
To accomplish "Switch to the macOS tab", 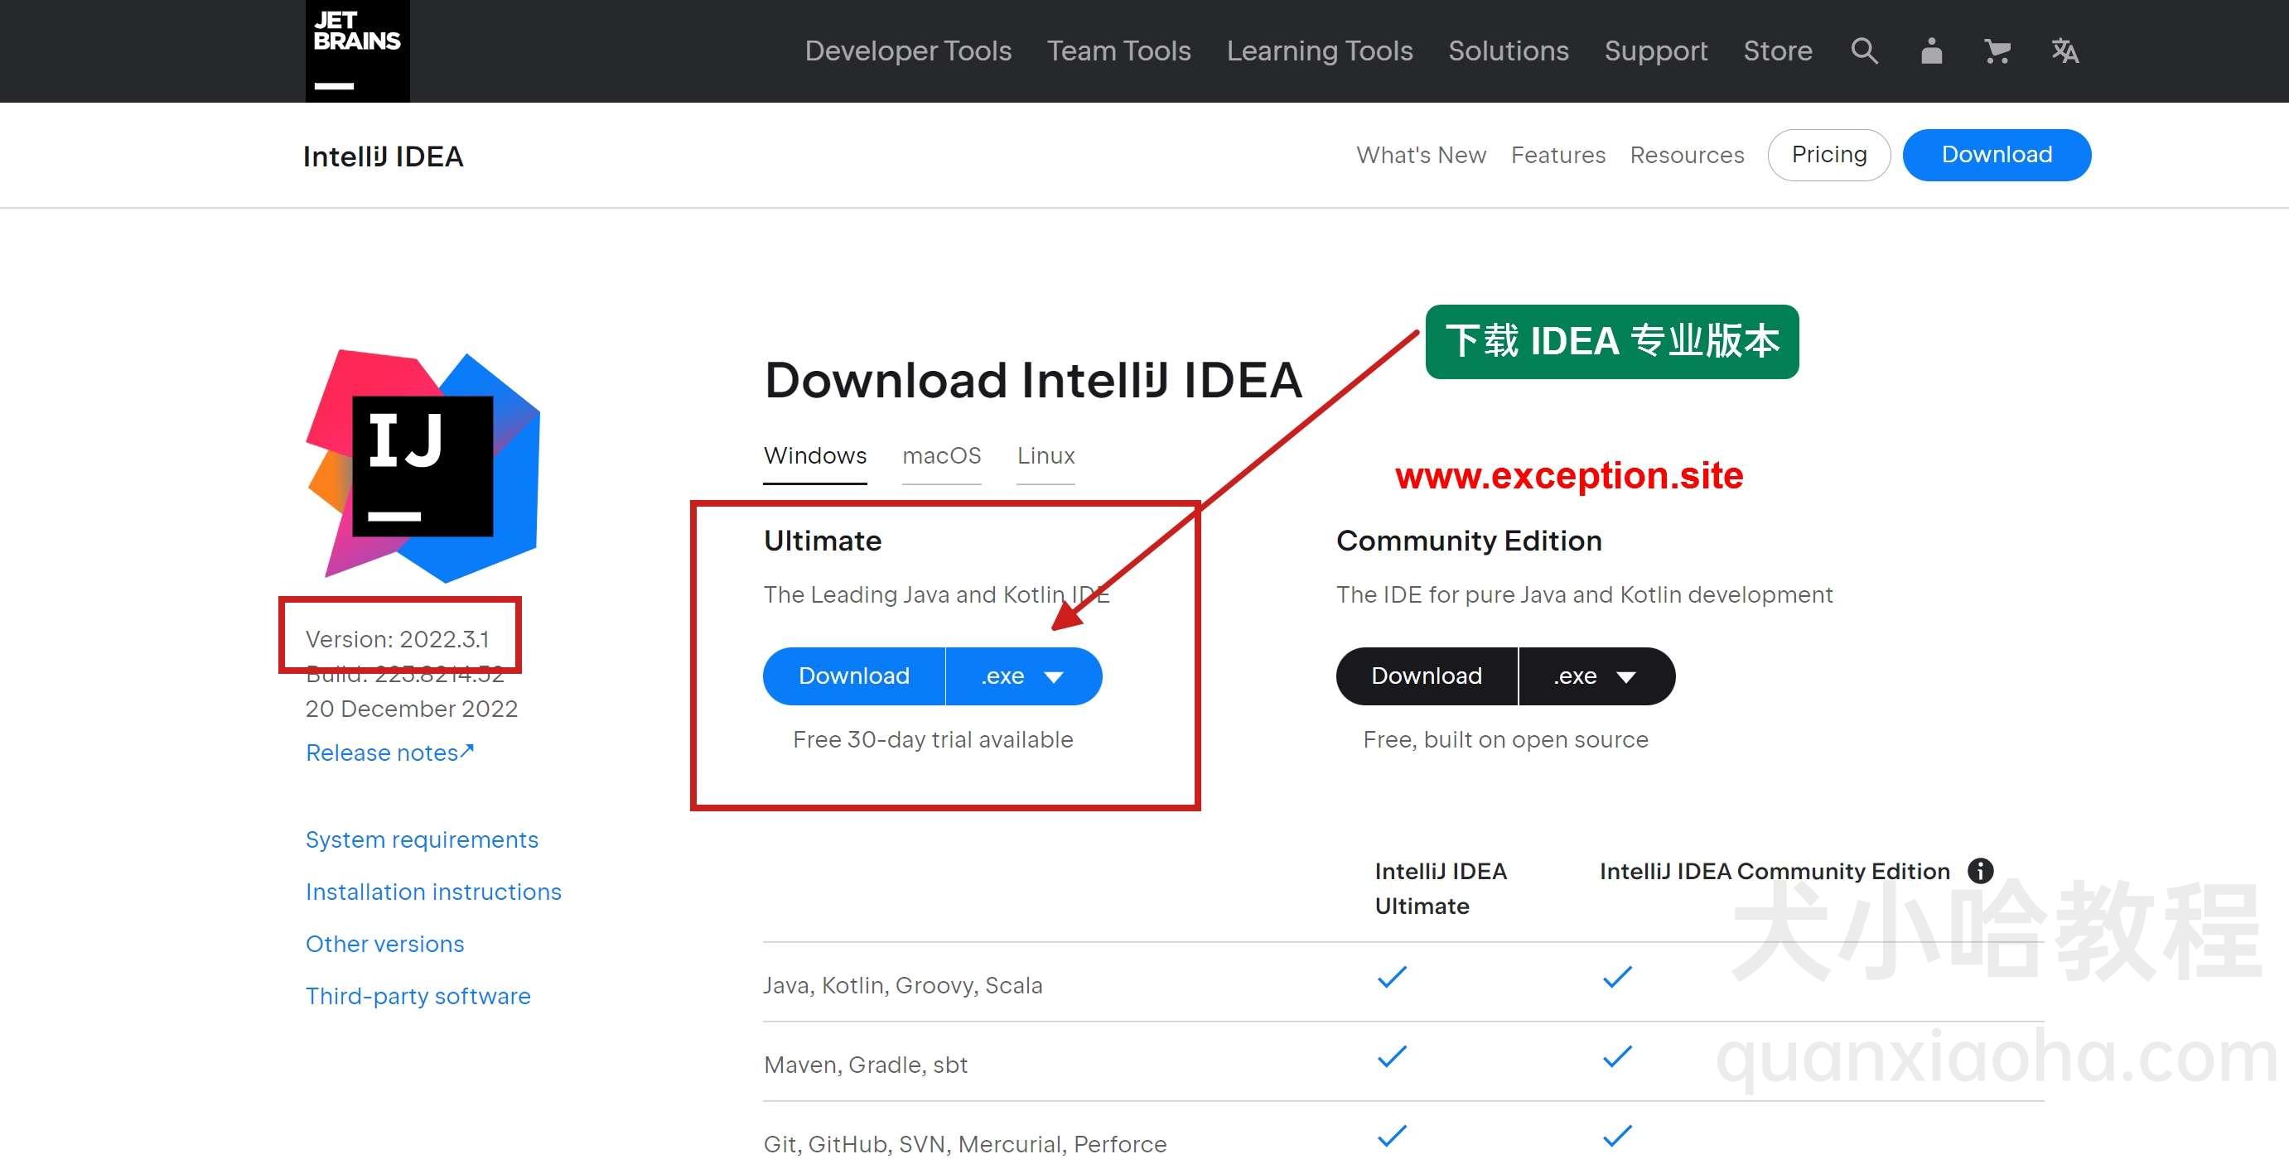I will coord(941,455).
